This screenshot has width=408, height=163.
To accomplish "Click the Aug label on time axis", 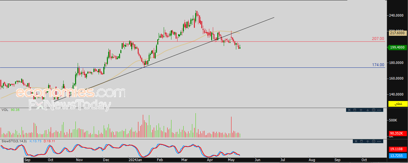I will coord(312,159).
